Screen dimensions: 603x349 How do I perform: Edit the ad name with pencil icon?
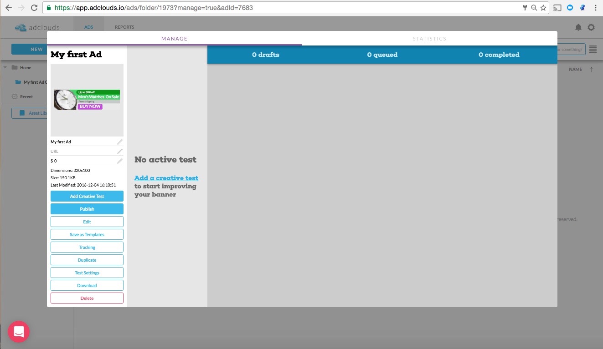click(x=120, y=142)
